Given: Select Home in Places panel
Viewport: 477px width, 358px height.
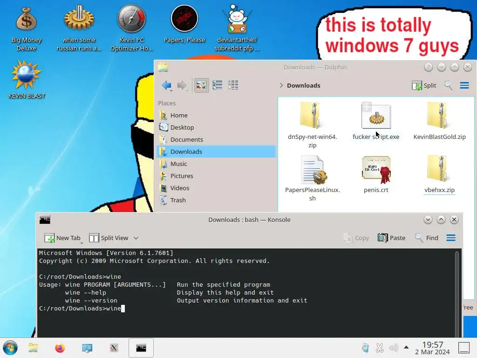Looking at the screenshot, I should (x=216, y=116).
